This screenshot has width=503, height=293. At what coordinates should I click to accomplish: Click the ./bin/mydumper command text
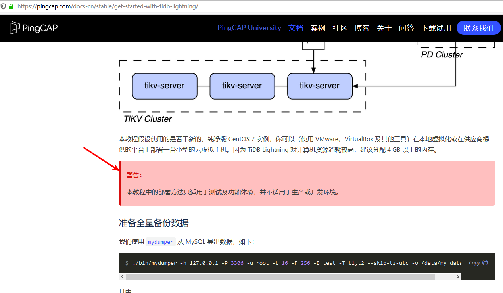[x=297, y=263]
